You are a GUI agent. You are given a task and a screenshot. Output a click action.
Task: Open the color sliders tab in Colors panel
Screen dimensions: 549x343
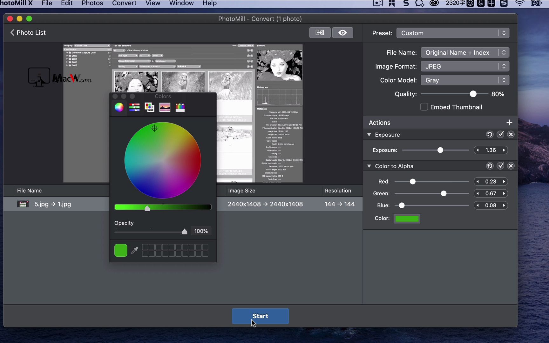tap(134, 107)
